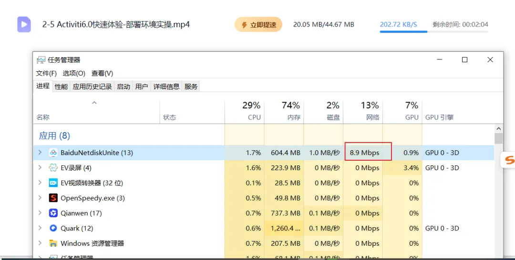Switch to the 进程 tab
Viewport: 515px width, 260px height.
tap(43, 86)
